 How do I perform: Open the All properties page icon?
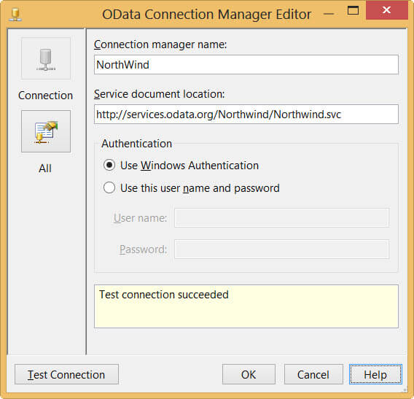coord(46,131)
